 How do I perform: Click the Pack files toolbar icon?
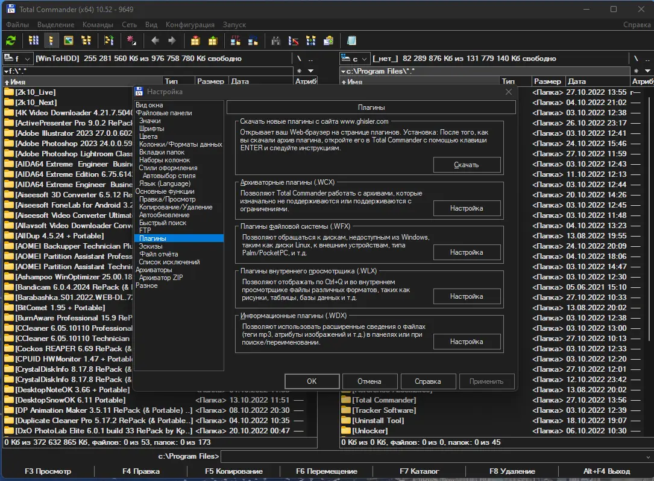pyautogui.click(x=195, y=40)
